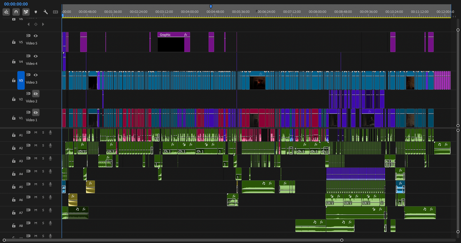
Task: Select the Graphic clip on Video 5
Action: (174, 42)
